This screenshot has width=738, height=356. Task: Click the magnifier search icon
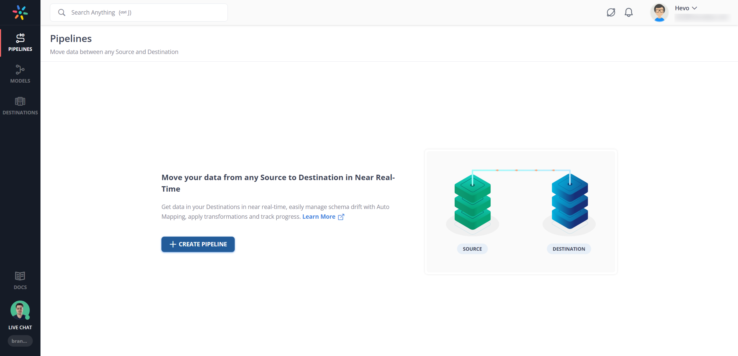pos(61,12)
